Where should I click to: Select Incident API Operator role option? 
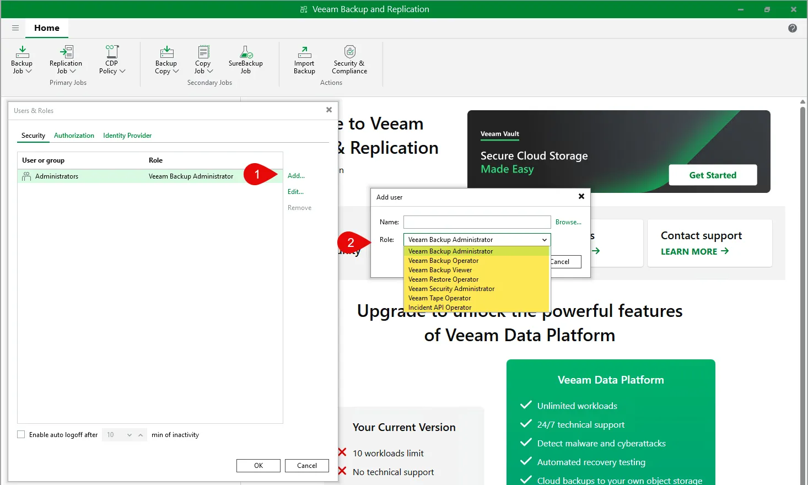(x=439, y=308)
